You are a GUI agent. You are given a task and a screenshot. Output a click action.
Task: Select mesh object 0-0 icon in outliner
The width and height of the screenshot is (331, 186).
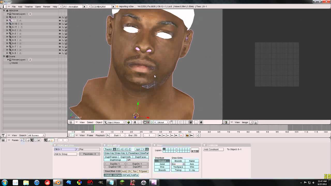(10, 17)
